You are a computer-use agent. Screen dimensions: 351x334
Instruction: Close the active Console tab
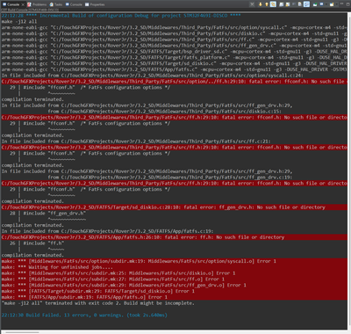[x=23, y=4]
